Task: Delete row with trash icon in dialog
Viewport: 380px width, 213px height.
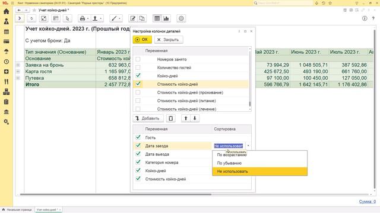Action: (x=170, y=118)
